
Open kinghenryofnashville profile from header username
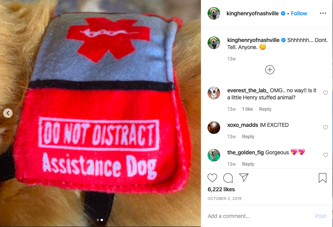(252, 13)
